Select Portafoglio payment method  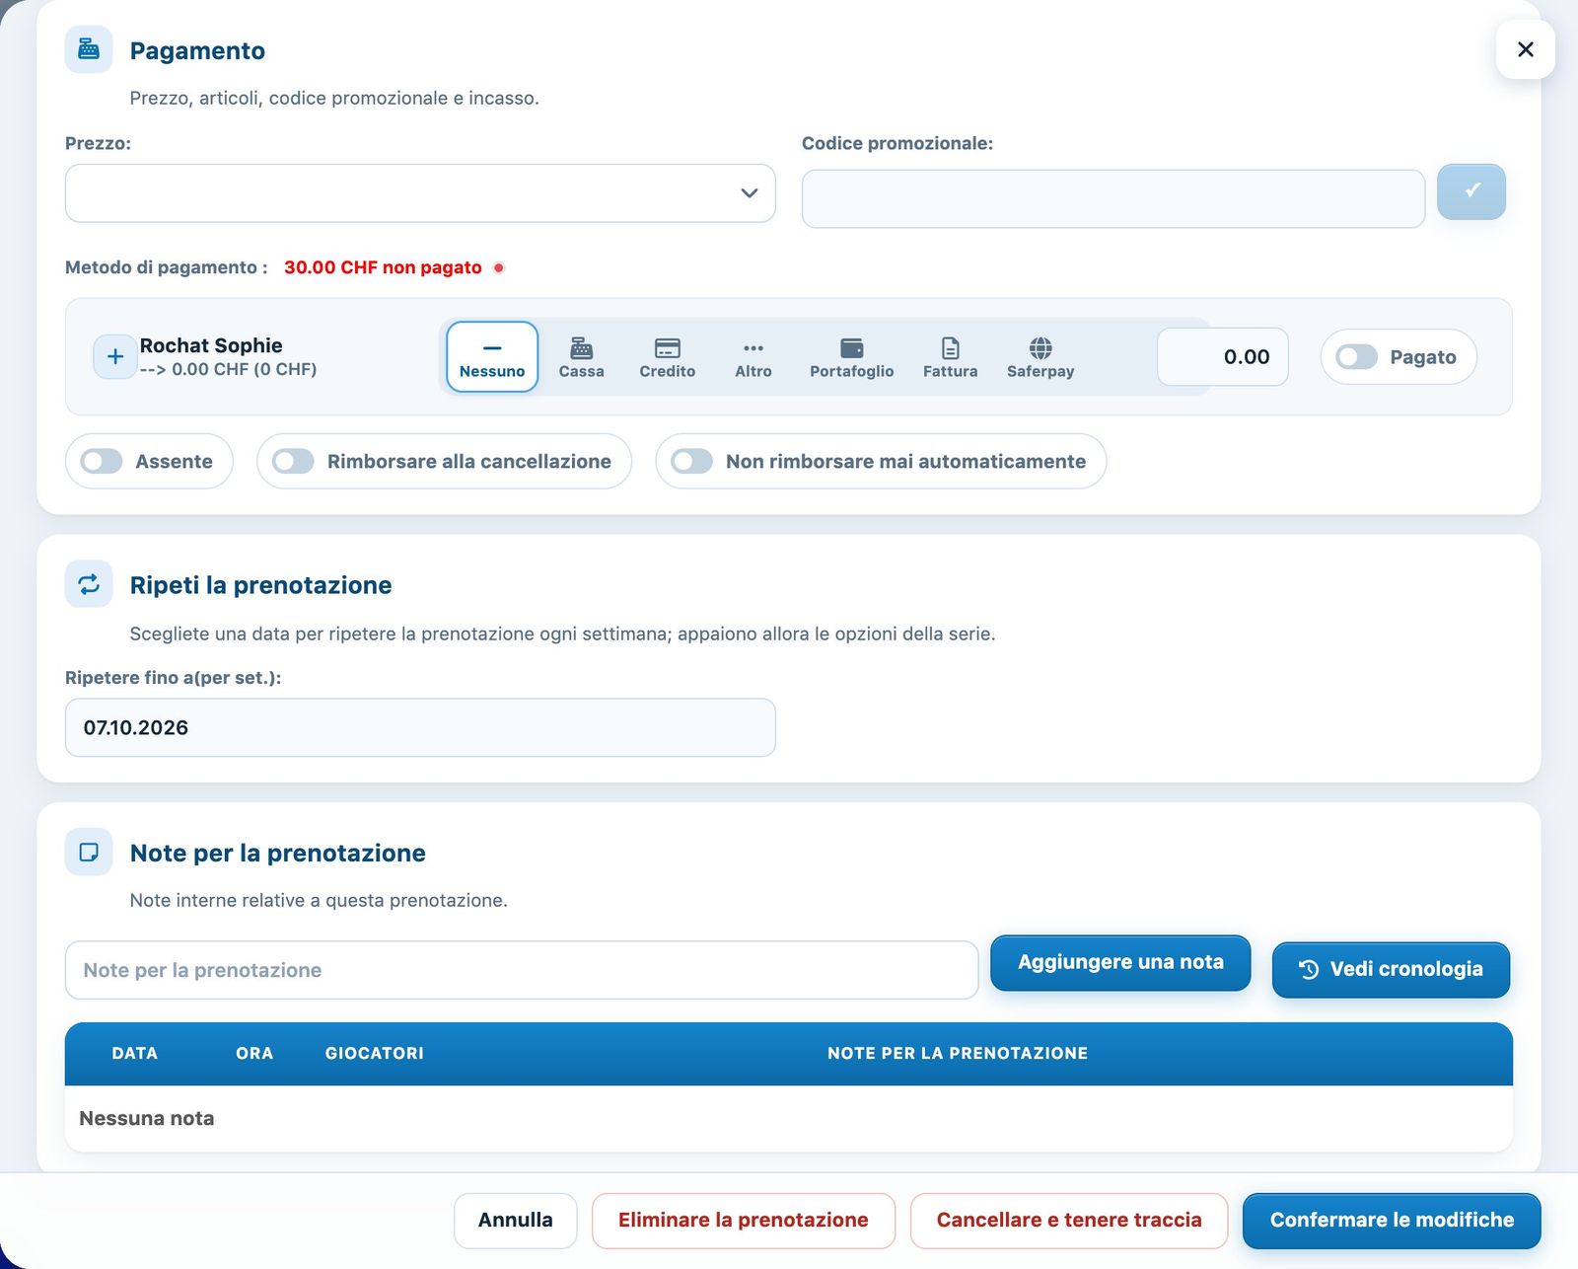851,356
